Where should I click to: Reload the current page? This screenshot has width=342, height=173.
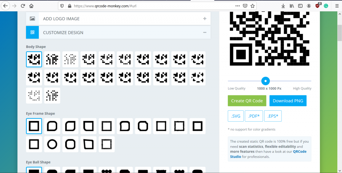(x=23, y=6)
